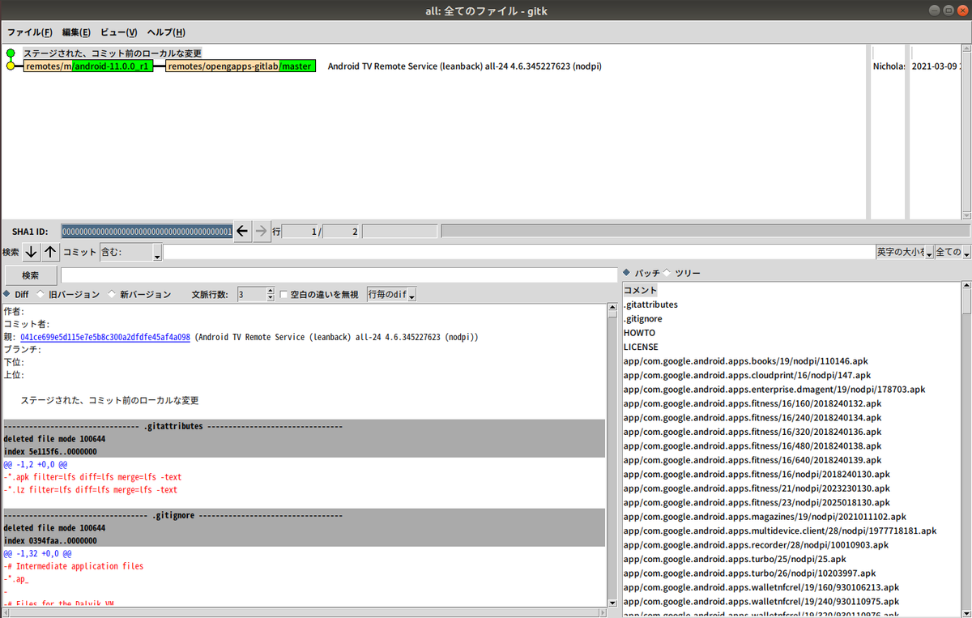Select .gitattributes in the file list
Viewport: 972px width, 618px height.
click(x=651, y=305)
